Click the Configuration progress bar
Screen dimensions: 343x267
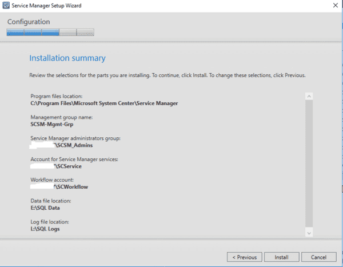(50, 33)
